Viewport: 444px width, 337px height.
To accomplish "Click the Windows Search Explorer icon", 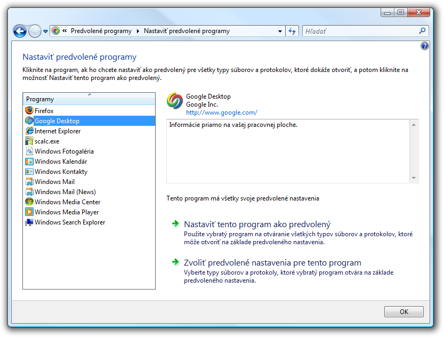I will click(x=29, y=222).
